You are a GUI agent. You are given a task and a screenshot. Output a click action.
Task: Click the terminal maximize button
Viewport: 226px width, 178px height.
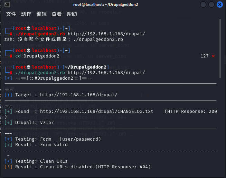point(211,5)
